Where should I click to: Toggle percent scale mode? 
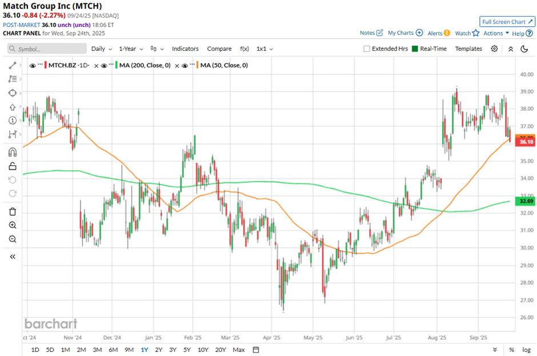click(x=512, y=350)
